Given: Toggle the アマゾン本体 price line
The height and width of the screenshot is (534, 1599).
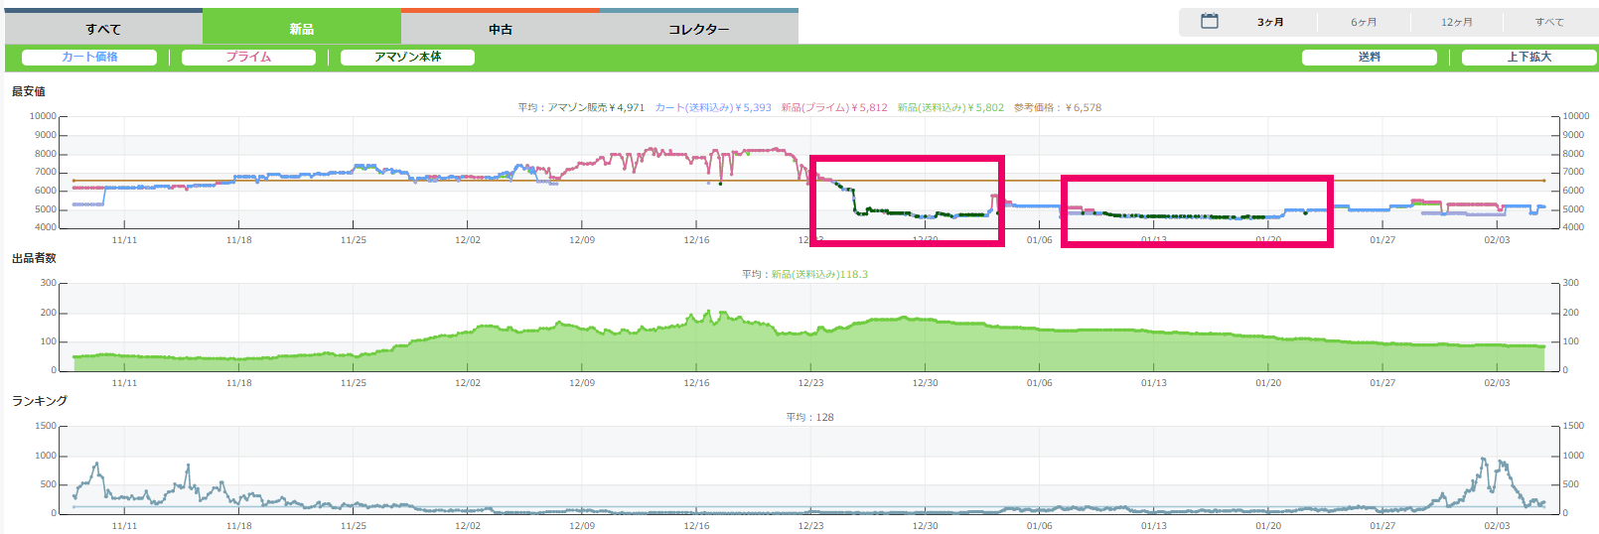Looking at the screenshot, I should click(407, 57).
